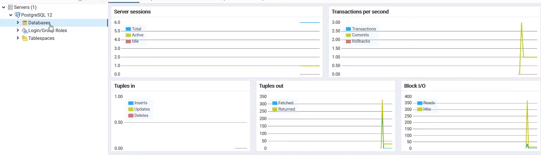Select the Databases tree label
Image resolution: width=541 pixels, height=155 pixels.
point(39,23)
